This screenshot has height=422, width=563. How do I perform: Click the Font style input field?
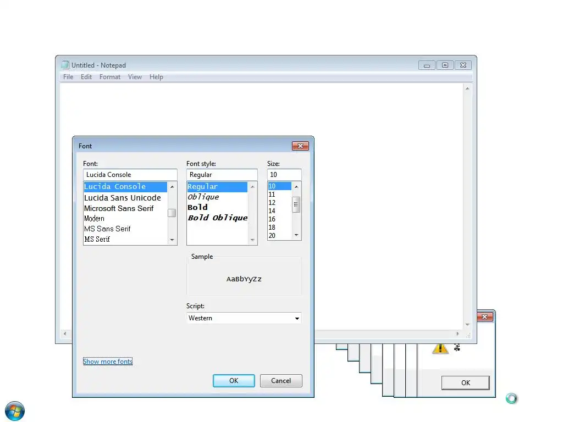[222, 175]
